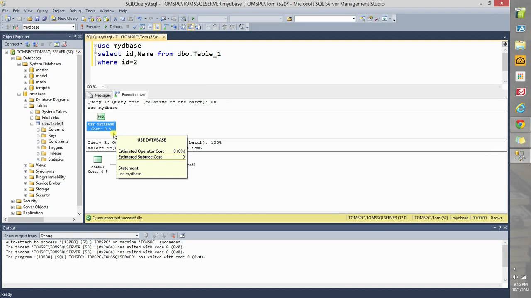This screenshot has height=298, width=531.
Task: Click the Open File folder icon
Action: tap(30, 18)
